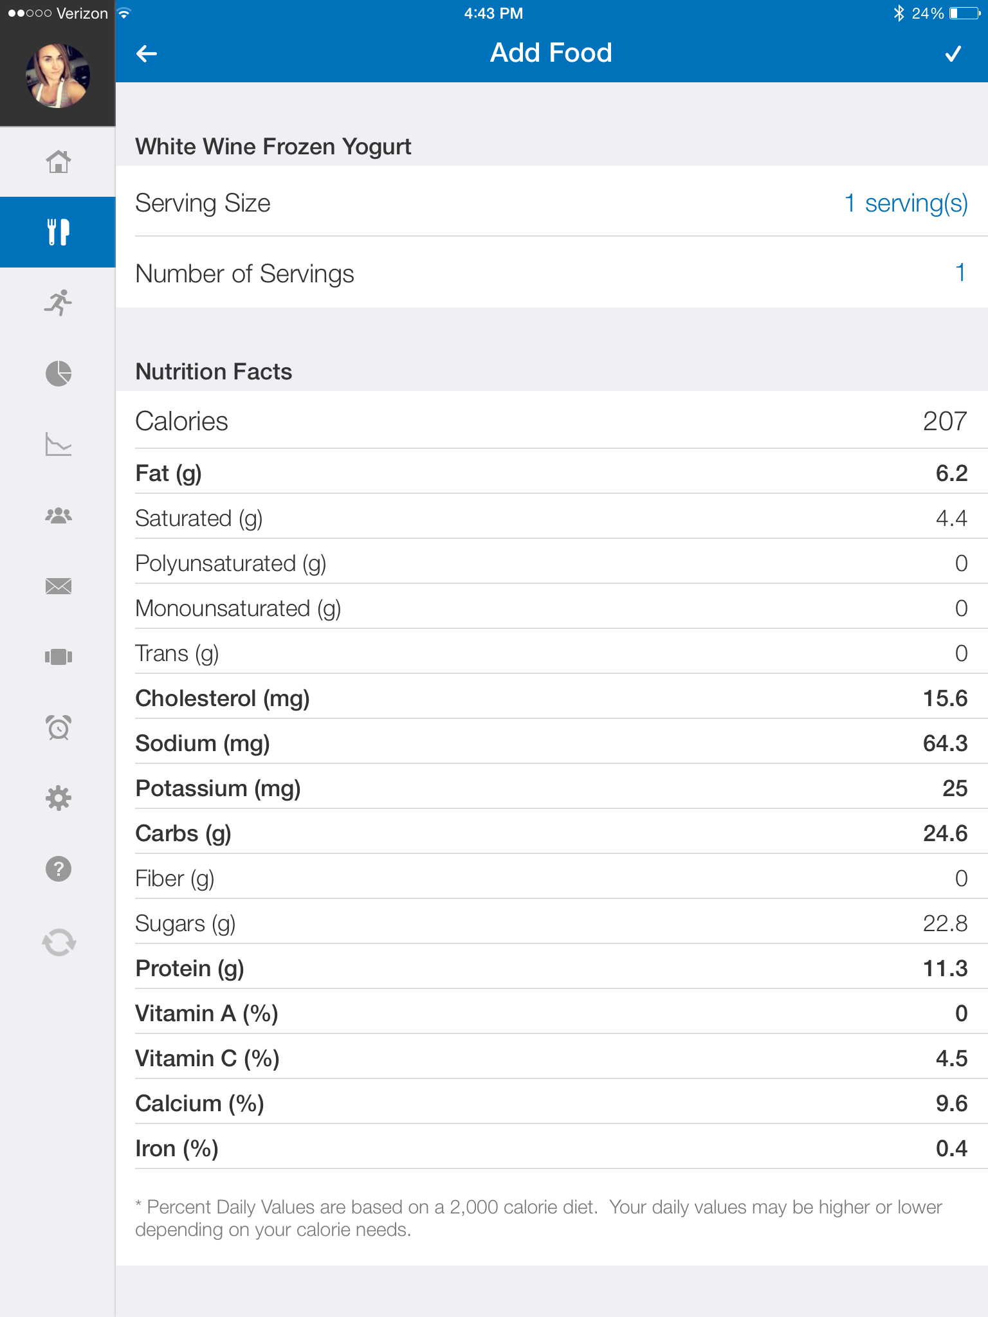Image resolution: width=988 pixels, height=1317 pixels.
Task: Open the settings gear icon
Action: (x=58, y=798)
